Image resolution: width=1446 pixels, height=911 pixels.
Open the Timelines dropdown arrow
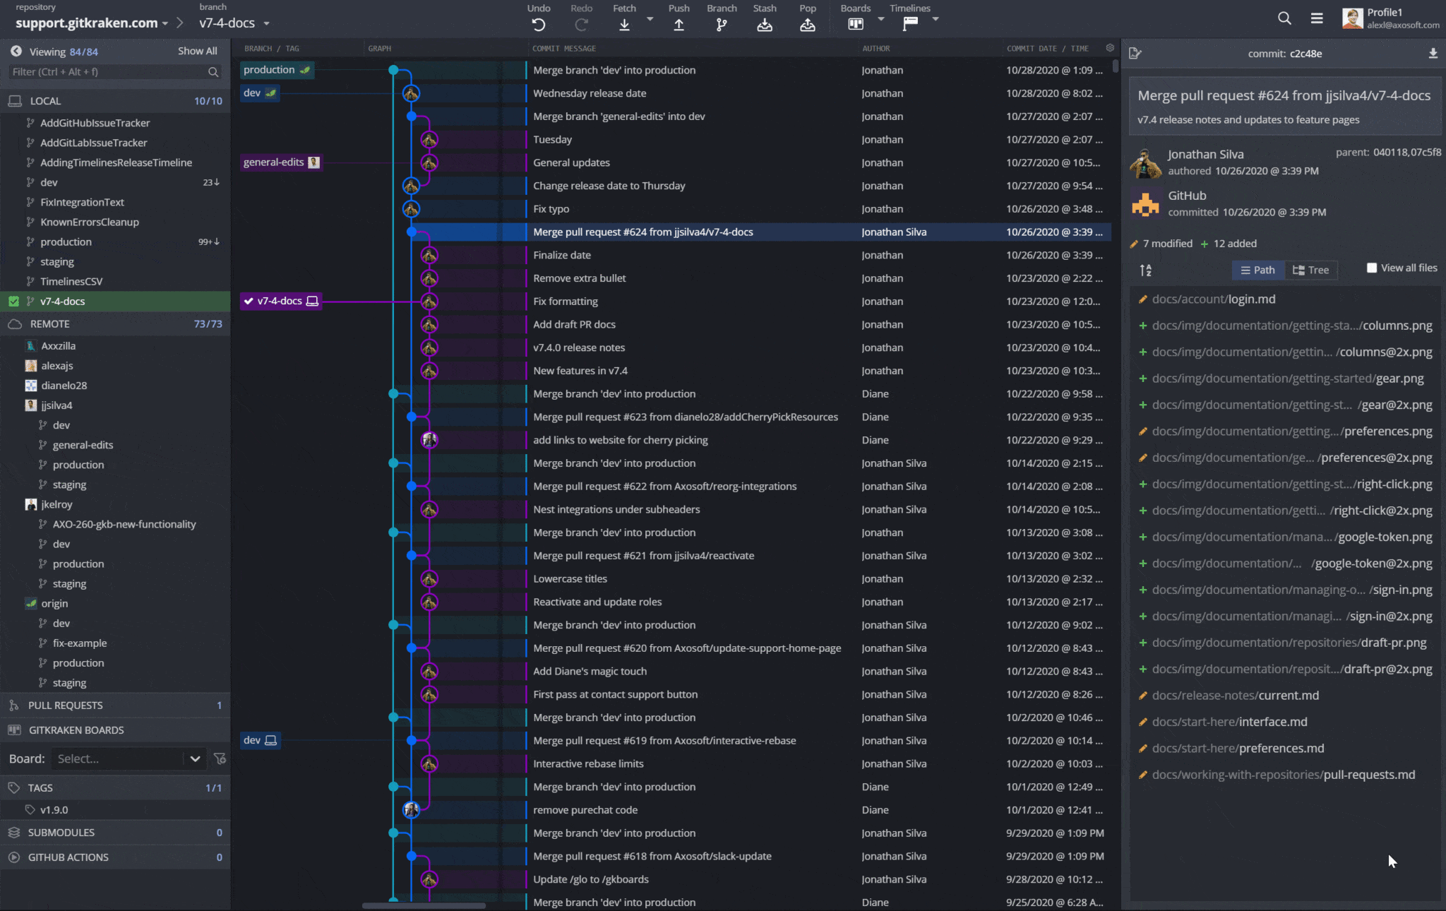935,19
